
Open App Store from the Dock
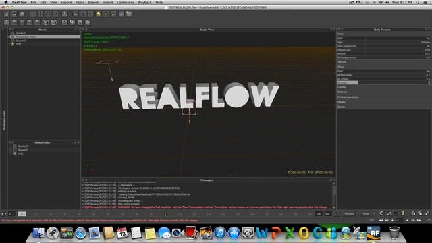[x=234, y=233]
